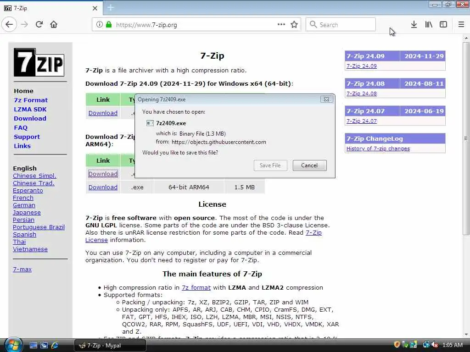Click the page vertical scrollbar thumb
The image size is (470, 352).
[466, 138]
